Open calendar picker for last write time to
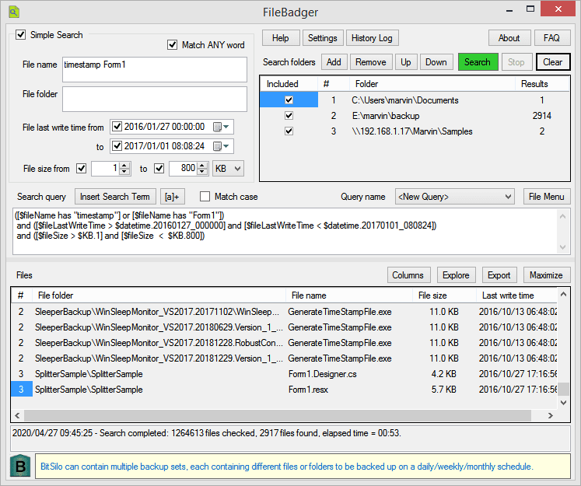This screenshot has width=581, height=486. (x=222, y=146)
